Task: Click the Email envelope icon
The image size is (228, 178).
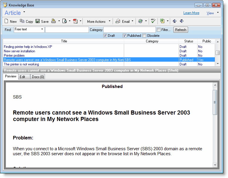Action: click(x=118, y=21)
